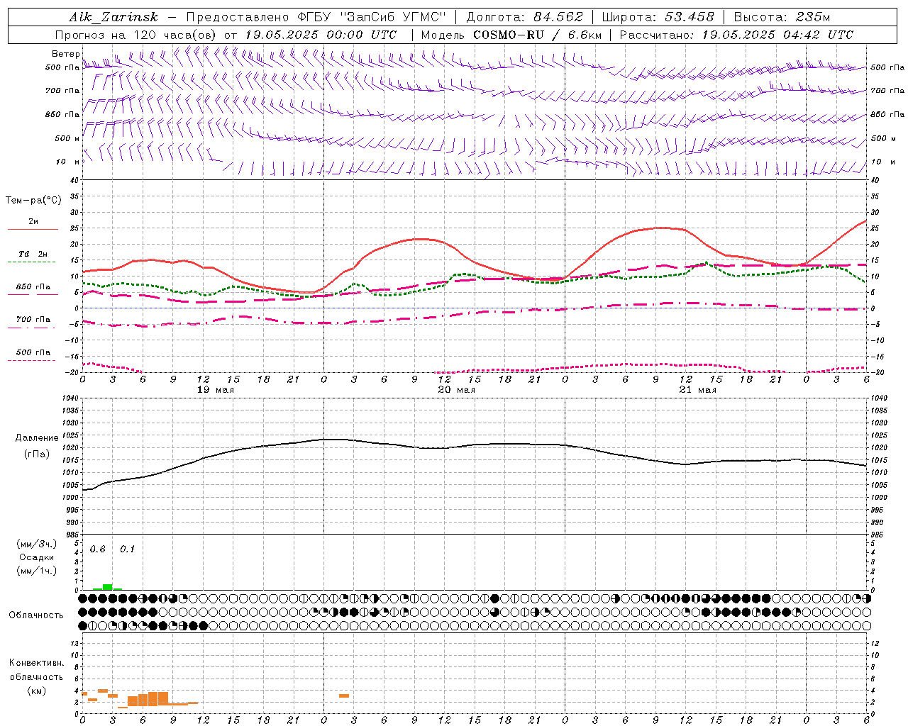Click the isolated orange convective bar on 20 мая

(344, 696)
